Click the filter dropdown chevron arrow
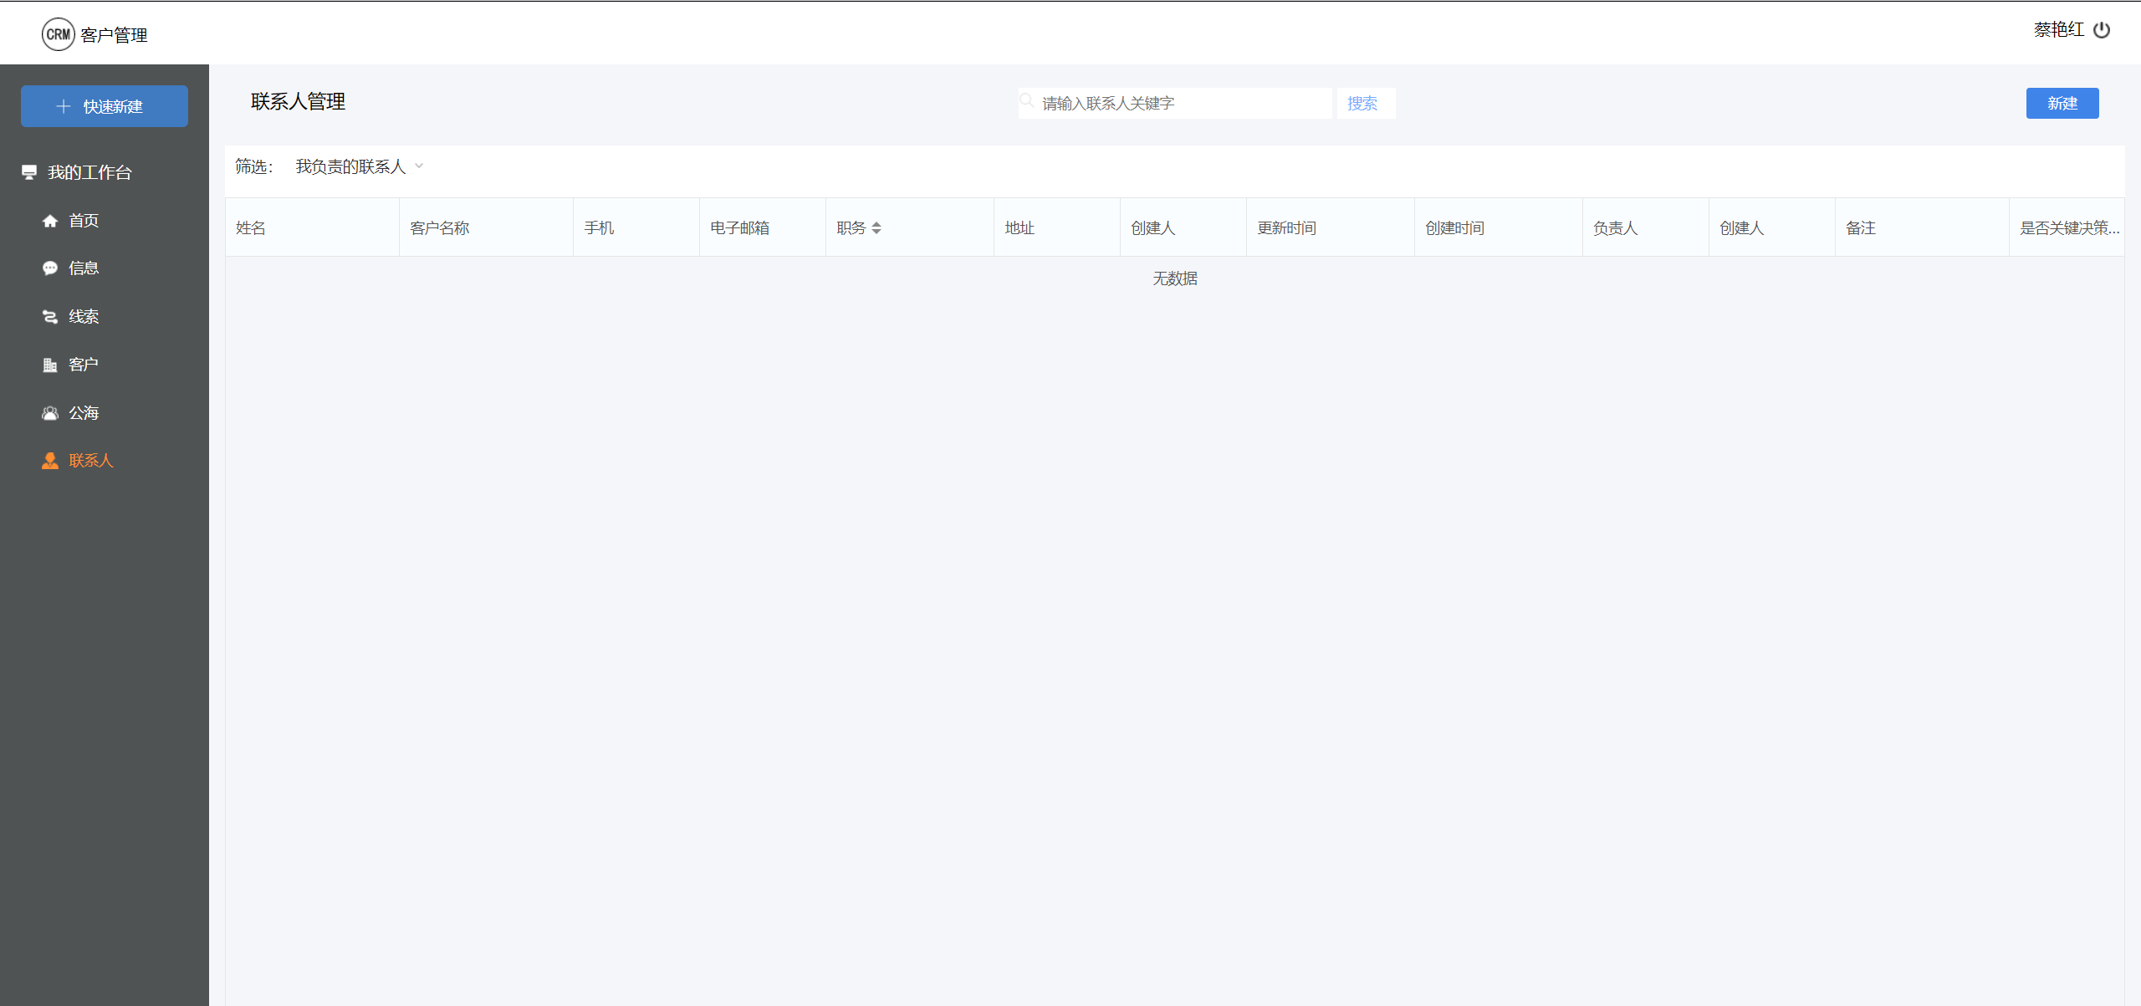 (x=419, y=166)
